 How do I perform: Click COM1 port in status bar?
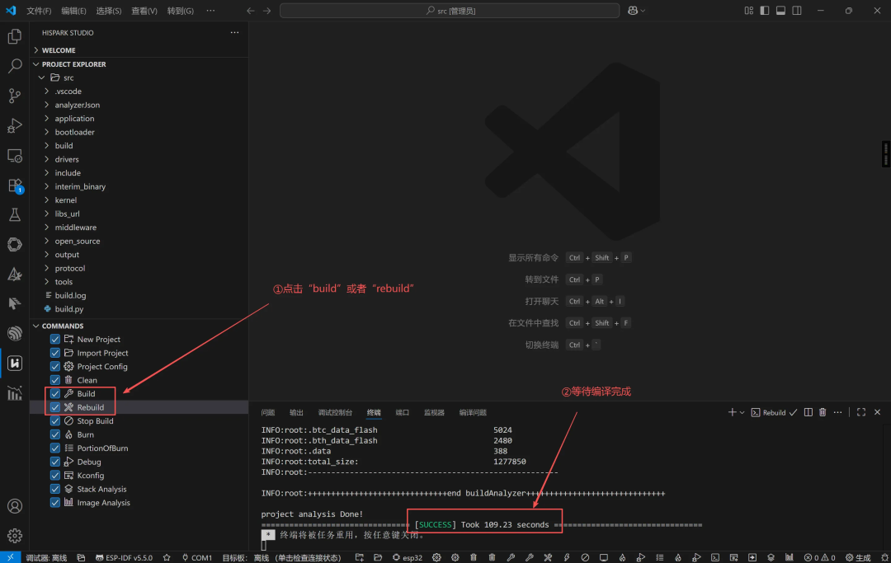[x=196, y=557]
